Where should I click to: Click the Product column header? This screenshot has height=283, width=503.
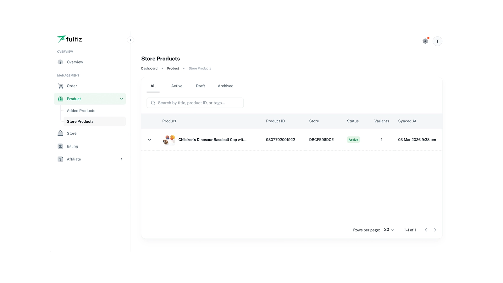tap(169, 121)
